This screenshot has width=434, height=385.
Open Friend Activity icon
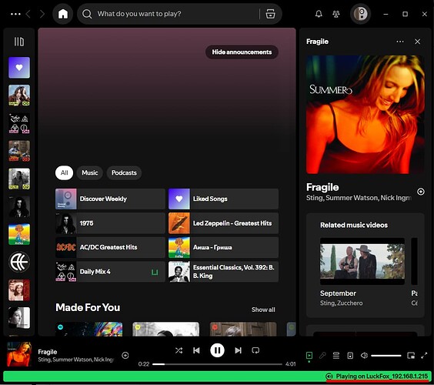[336, 14]
